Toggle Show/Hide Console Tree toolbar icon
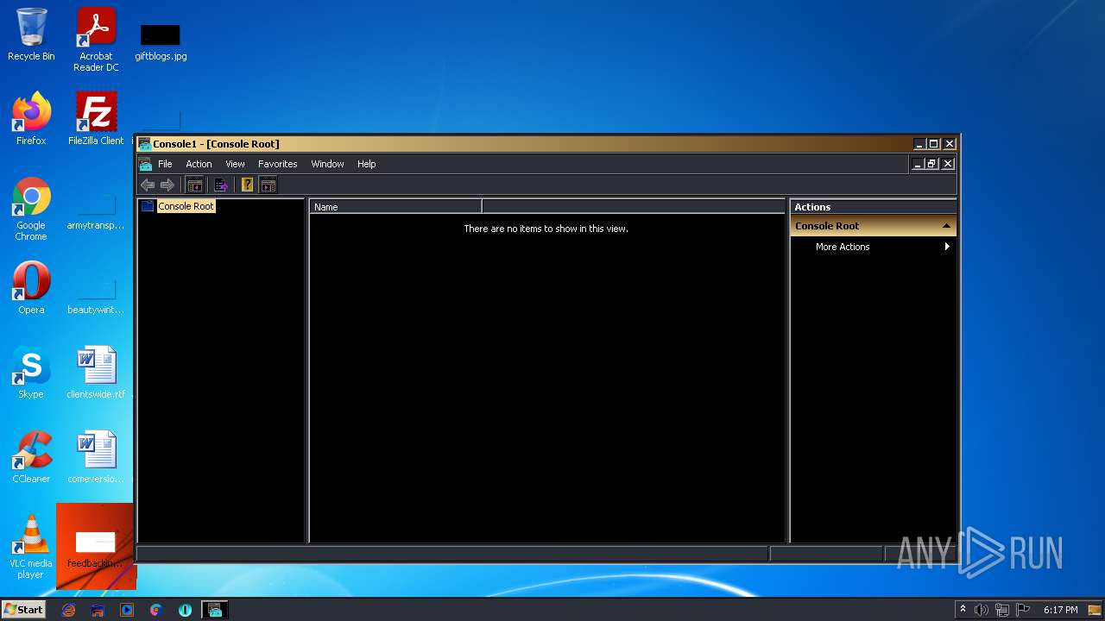1105x621 pixels. [x=195, y=185]
